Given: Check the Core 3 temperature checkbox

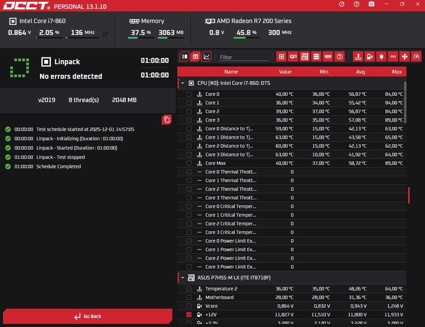Looking at the screenshot, I should coord(189,120).
